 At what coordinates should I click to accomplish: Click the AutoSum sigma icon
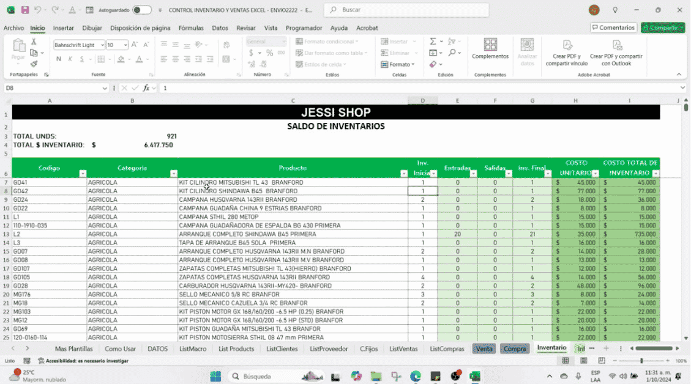pos(433,42)
